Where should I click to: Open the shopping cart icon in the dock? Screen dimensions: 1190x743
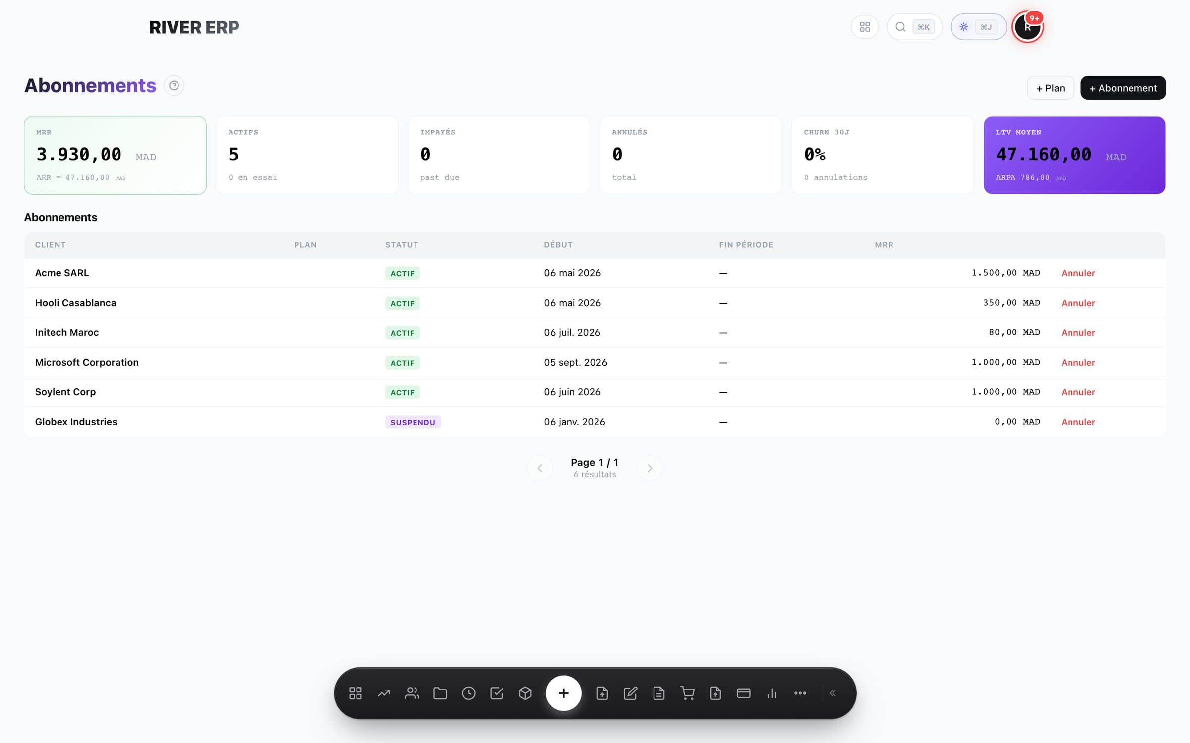(687, 693)
